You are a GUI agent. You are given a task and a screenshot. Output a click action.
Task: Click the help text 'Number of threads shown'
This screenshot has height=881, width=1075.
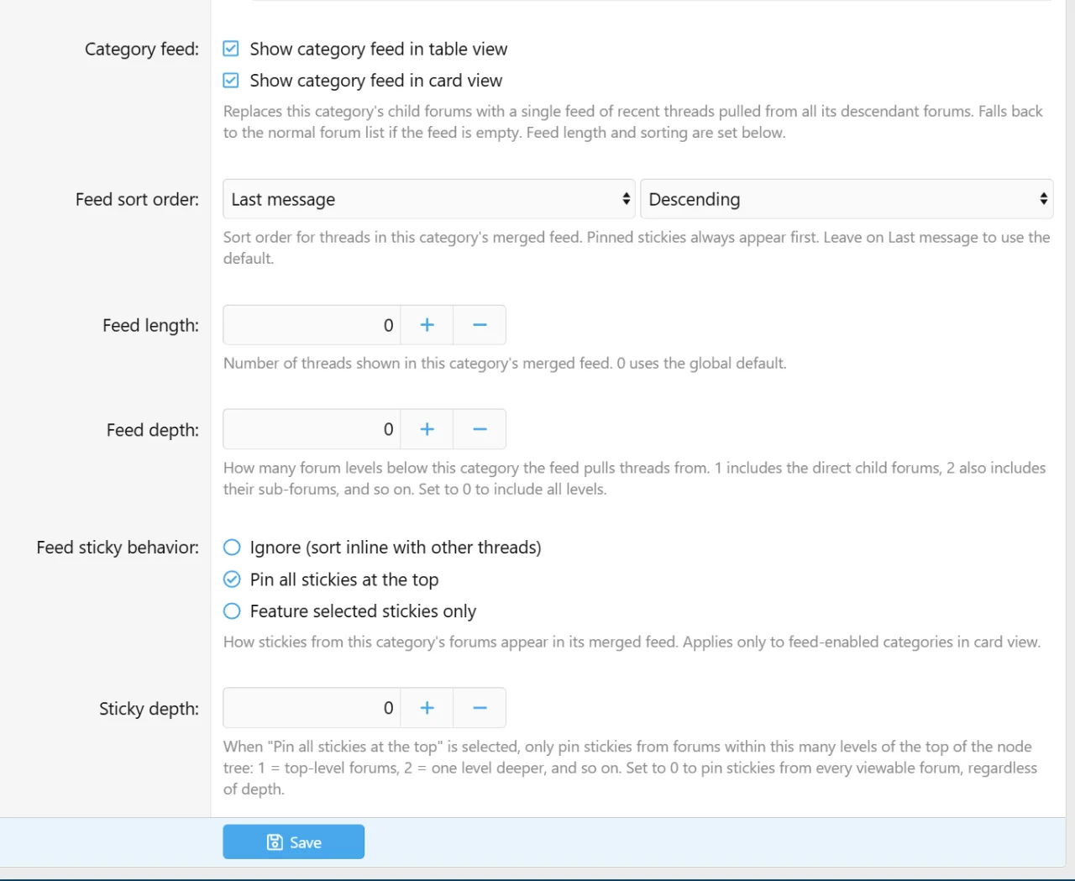pos(505,364)
